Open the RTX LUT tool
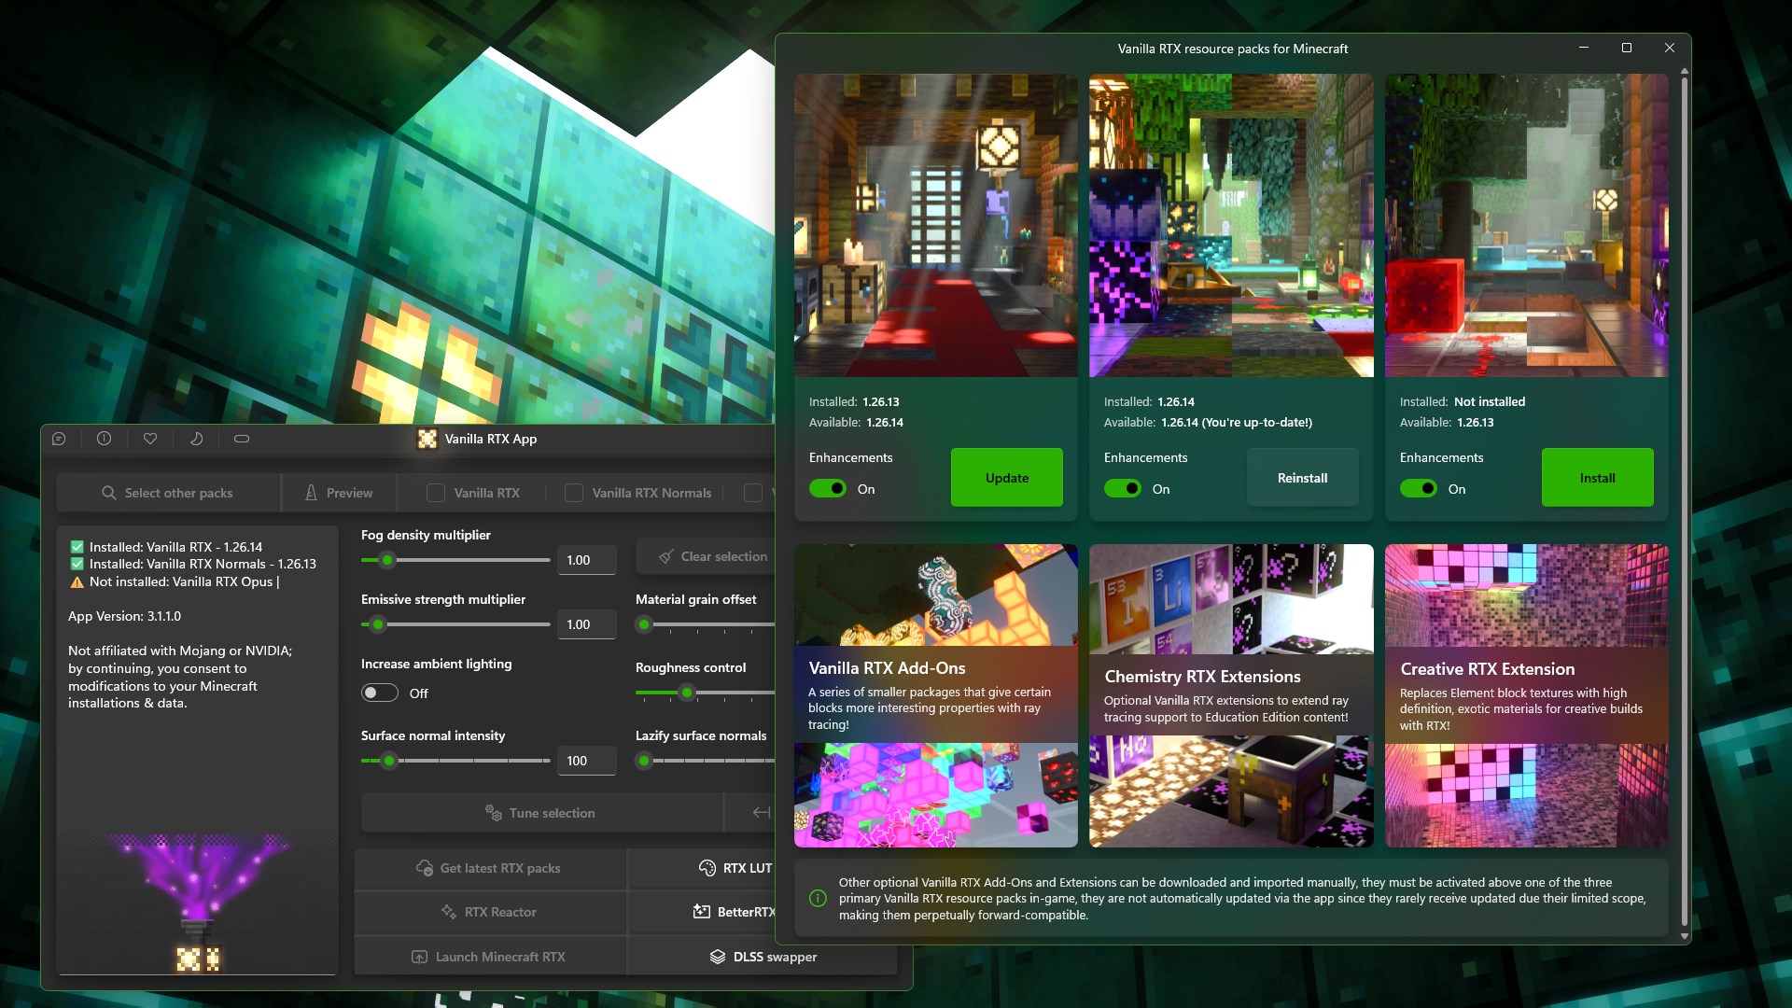 (x=735, y=868)
